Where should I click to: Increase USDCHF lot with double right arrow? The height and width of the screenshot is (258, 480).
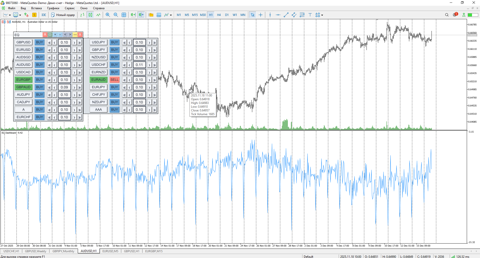tap(154, 65)
